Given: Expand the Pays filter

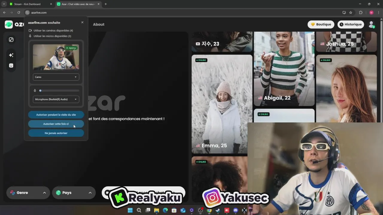Looking at the screenshot, I should [x=74, y=193].
